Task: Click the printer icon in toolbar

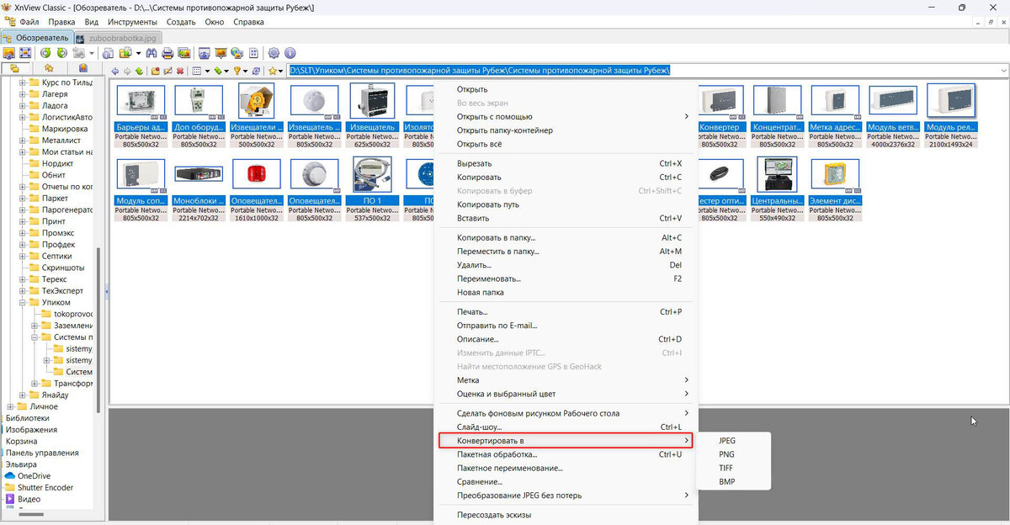Action: click(167, 53)
